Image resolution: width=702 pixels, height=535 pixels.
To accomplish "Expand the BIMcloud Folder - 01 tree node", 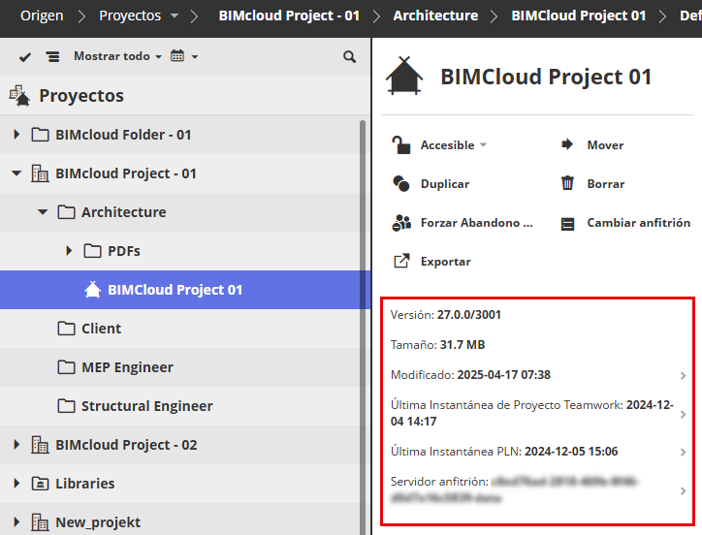I will tap(16, 135).
